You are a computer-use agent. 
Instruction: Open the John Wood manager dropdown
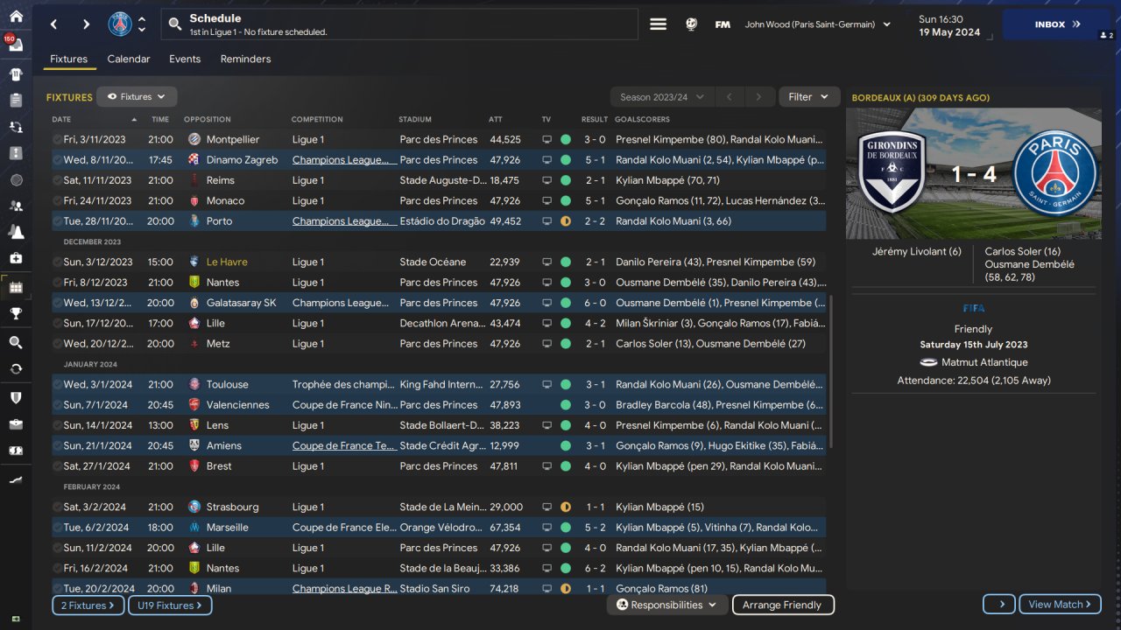point(818,24)
